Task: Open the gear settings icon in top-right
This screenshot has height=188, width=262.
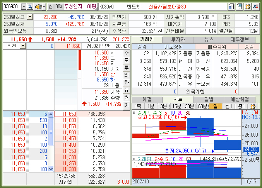Action: point(248,7)
